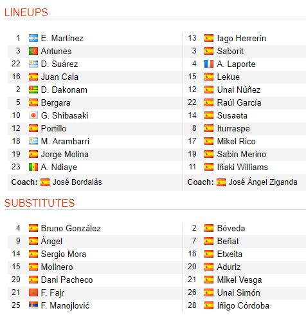The width and height of the screenshot is (306, 315).
Task: Click the Portugal flag next to Antunes
Action: coord(33,51)
